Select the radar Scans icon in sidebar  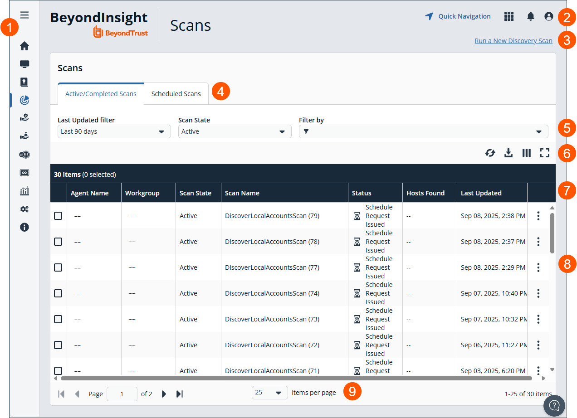pyautogui.click(x=24, y=100)
